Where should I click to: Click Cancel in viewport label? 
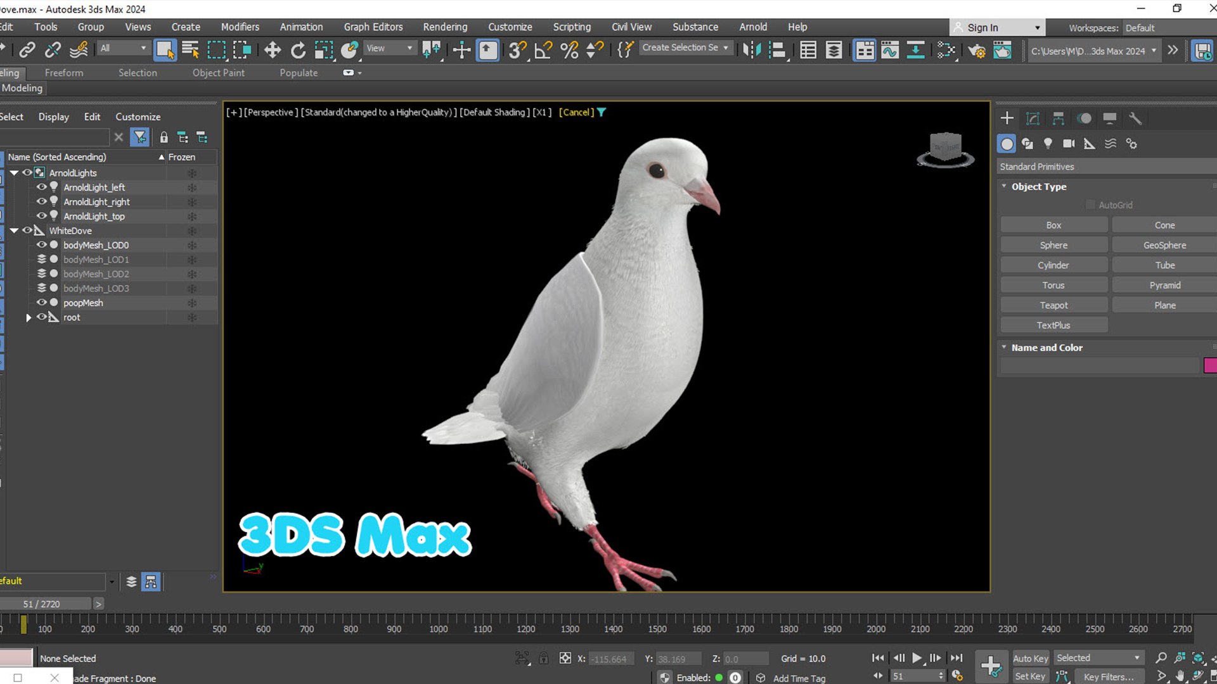[x=576, y=112]
